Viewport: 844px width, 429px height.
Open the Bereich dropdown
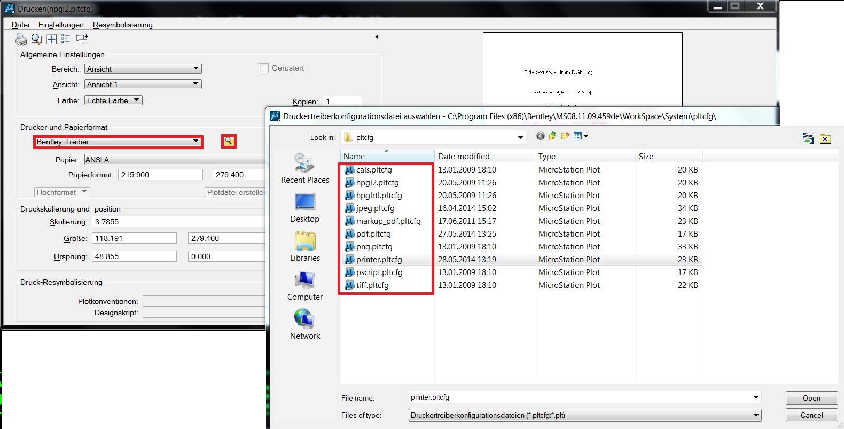point(143,69)
